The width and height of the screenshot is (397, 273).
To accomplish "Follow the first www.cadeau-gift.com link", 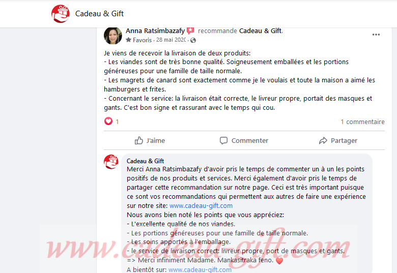I will point(201,206).
